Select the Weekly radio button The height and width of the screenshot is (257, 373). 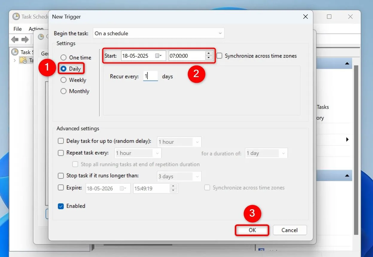tap(63, 80)
